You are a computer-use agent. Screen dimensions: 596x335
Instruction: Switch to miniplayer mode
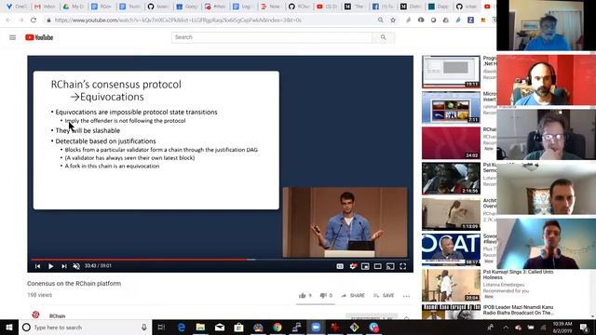365,266
